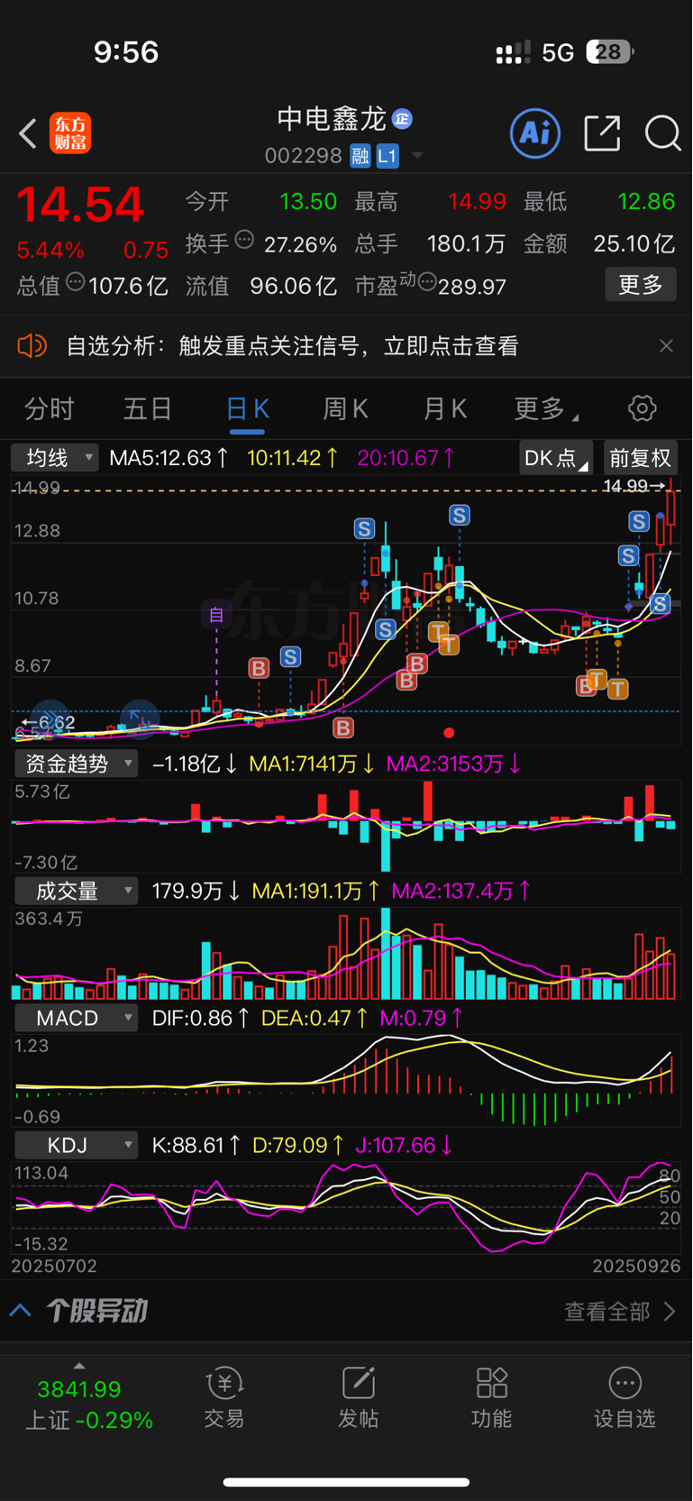Open the 前复权 adjustment selector
The height and width of the screenshot is (1501, 693).
(640, 458)
